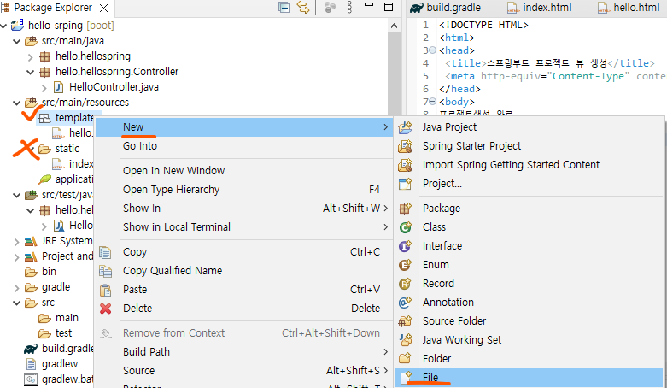667x388 pixels.
Task: Choose Build Path menu entry
Action: [x=243, y=352]
